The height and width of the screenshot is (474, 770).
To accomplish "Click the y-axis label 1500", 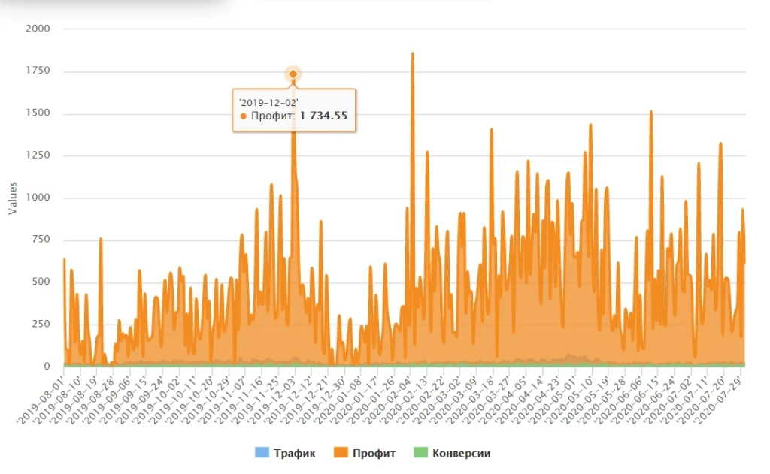I will click(38, 113).
